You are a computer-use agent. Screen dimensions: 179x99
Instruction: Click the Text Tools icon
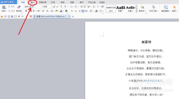(x=154, y=7)
